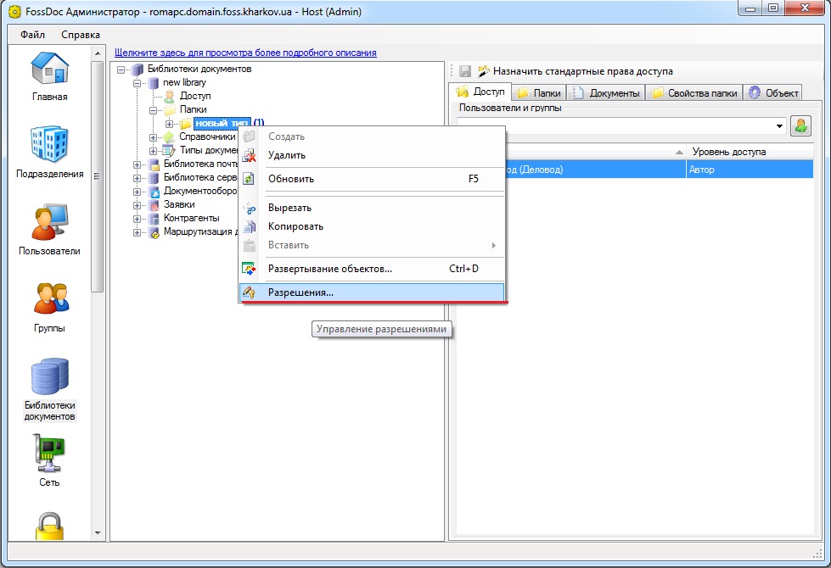Click the padlock icon in sidebar
This screenshot has width=831, height=568.
click(49, 526)
